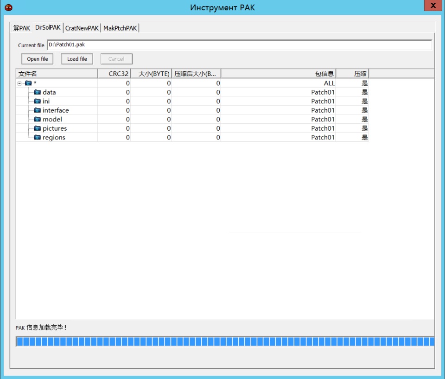The image size is (445, 379).
Task: Switch to the 解PAK tab
Action: coord(22,28)
